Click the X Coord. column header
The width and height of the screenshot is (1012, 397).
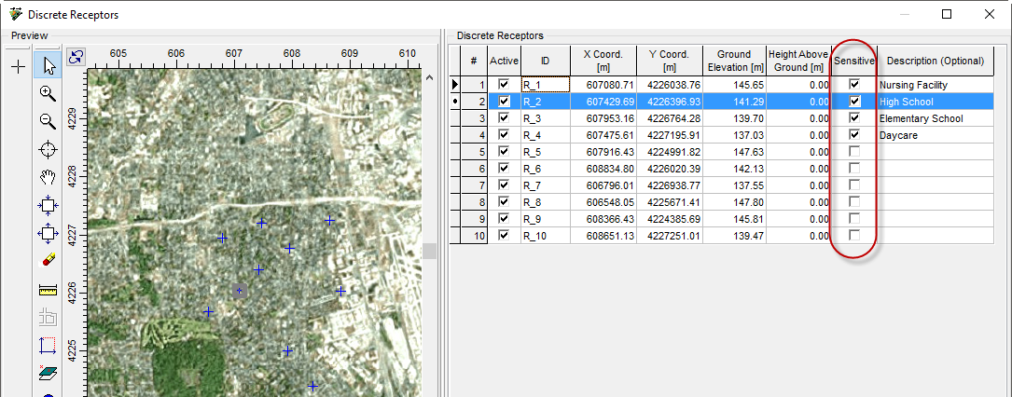point(603,61)
